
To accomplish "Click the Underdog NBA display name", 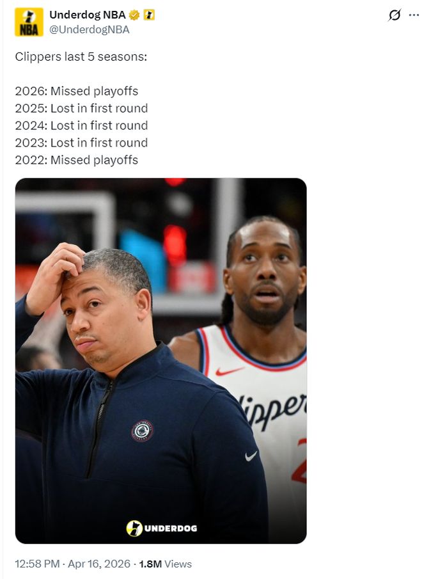I will (x=88, y=15).
